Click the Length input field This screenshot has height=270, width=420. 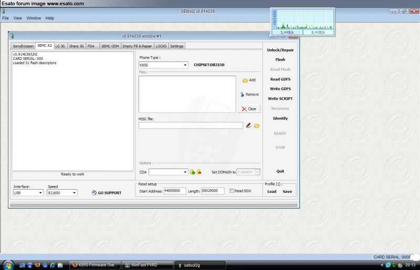(x=213, y=191)
